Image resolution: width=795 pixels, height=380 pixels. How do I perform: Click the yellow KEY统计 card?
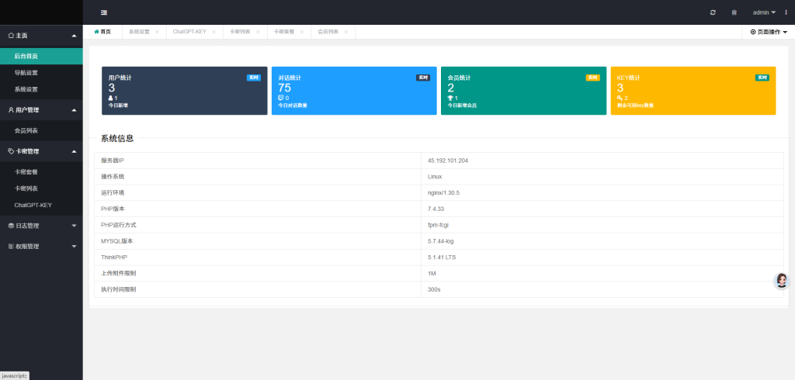click(693, 91)
